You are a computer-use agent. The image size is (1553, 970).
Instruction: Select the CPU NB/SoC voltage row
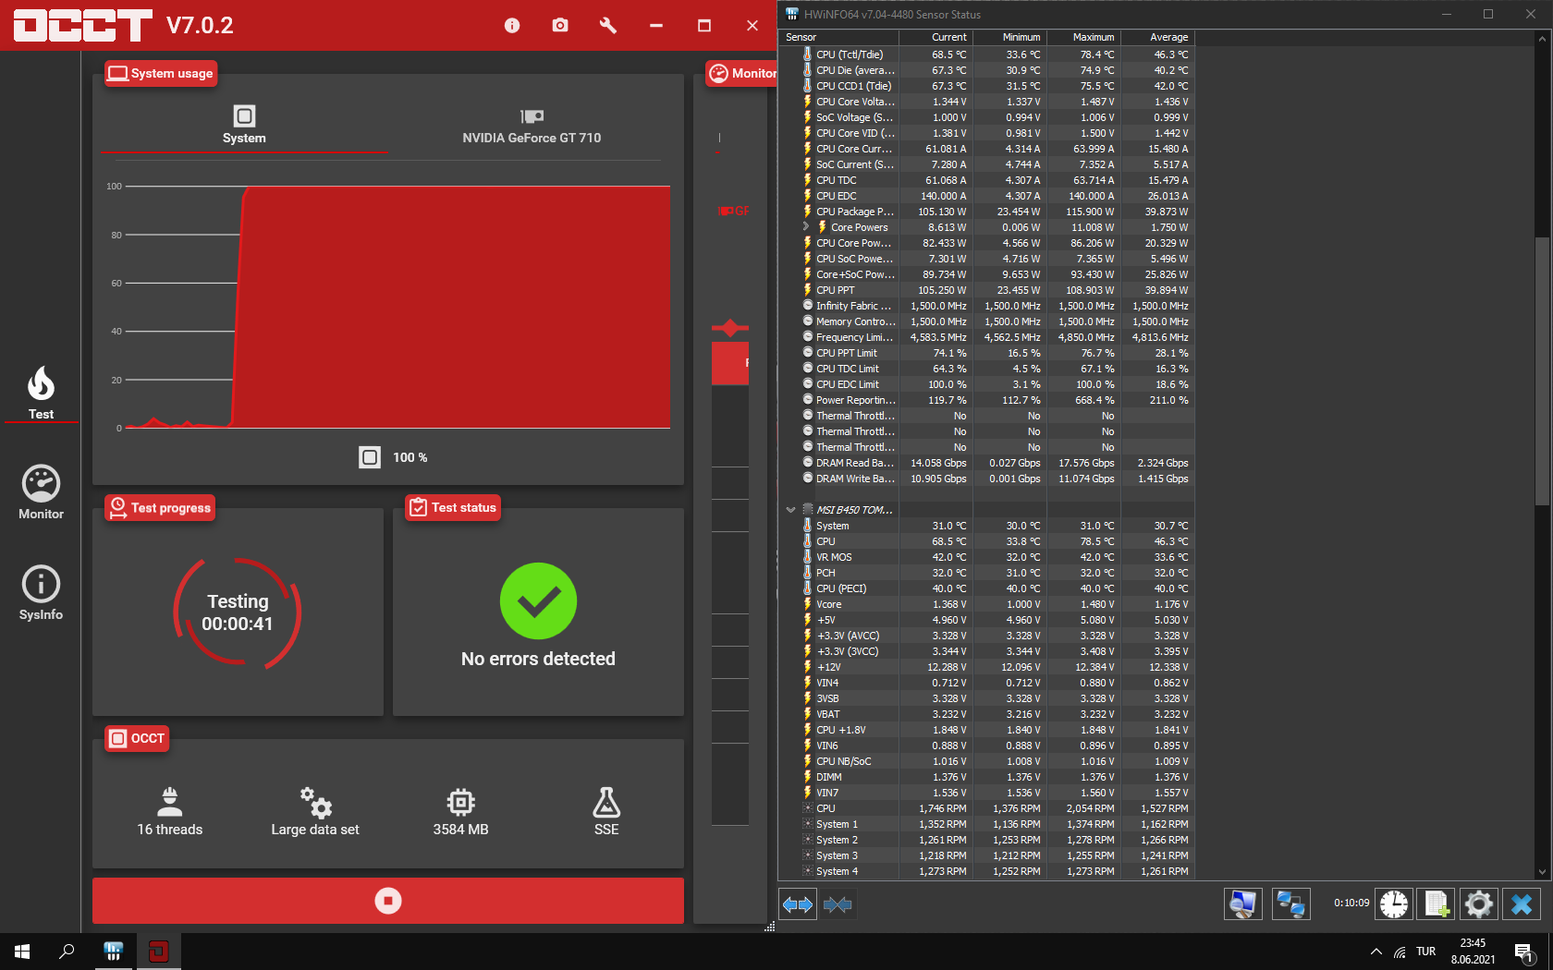coord(987,761)
